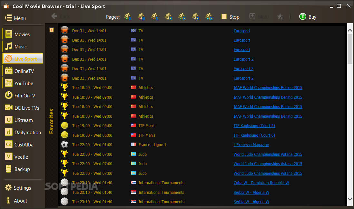Click Cuba flag in International Tournaments row
The height and width of the screenshot is (209, 354).
[133, 182]
